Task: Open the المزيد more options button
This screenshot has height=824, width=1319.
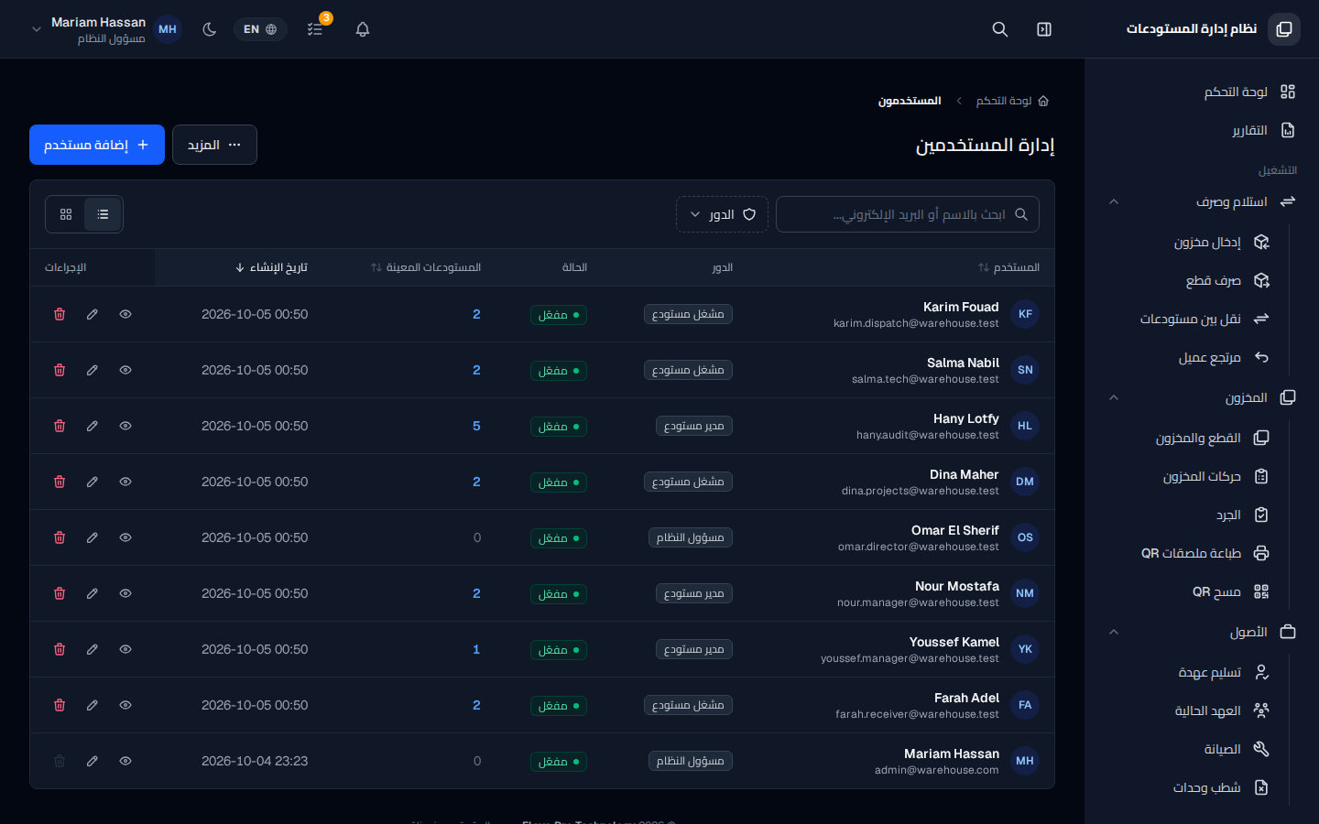Action: coord(214,145)
